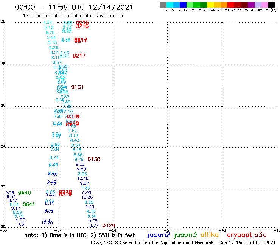The height and width of the screenshot is (246, 280).
Task: Select the bright red legend swatch
Action: [x=231, y=5]
